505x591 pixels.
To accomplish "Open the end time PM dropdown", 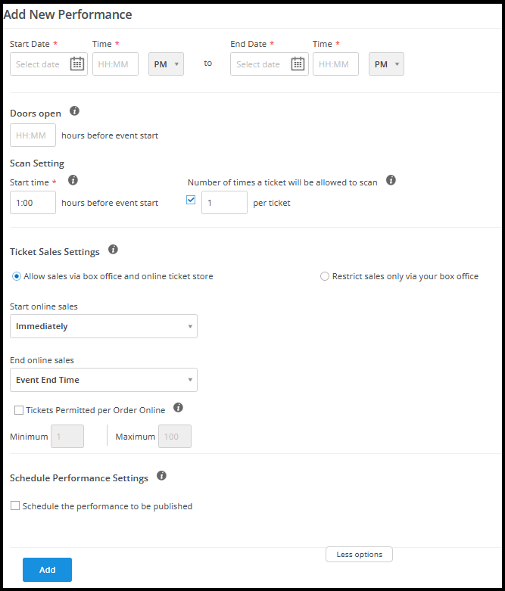I will [386, 64].
